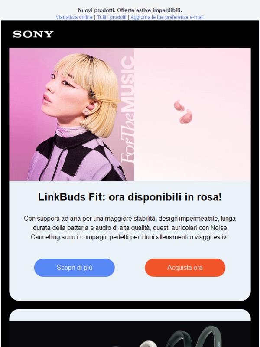
Task: Click the blue Scopri di più button
Action: tap(75, 268)
